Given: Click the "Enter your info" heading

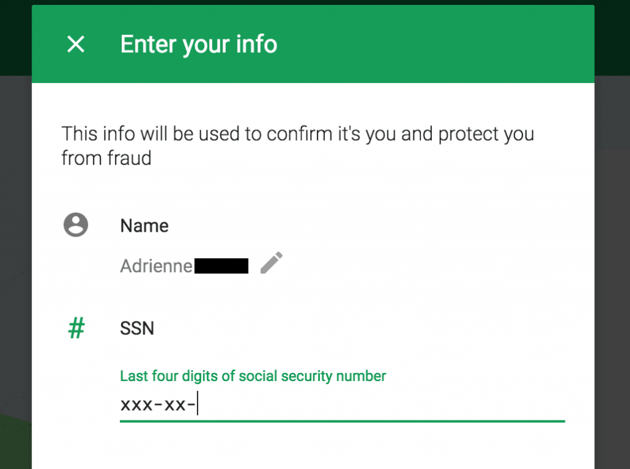Looking at the screenshot, I should [x=199, y=44].
